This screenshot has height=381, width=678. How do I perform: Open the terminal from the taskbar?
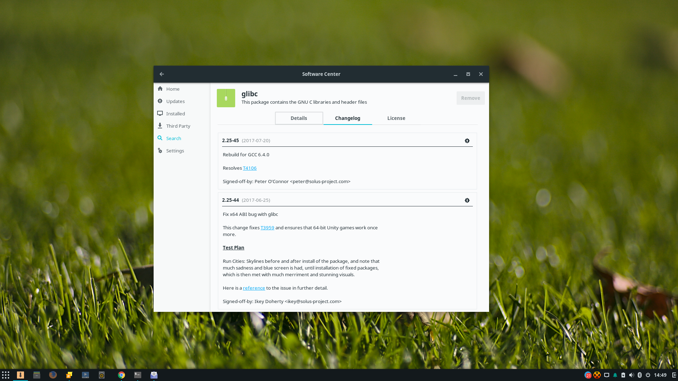tap(138, 375)
